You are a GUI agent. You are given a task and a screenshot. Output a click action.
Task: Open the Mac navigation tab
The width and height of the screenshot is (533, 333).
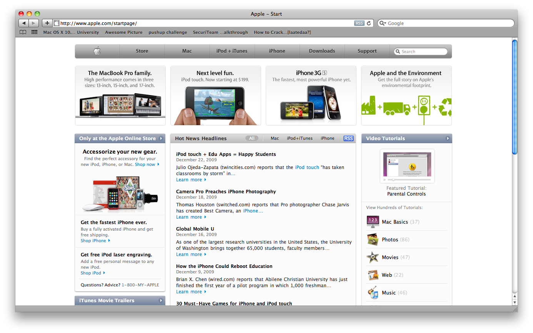tap(187, 51)
